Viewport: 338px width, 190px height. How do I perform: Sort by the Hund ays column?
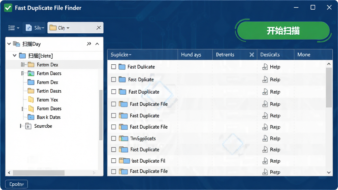click(x=191, y=55)
